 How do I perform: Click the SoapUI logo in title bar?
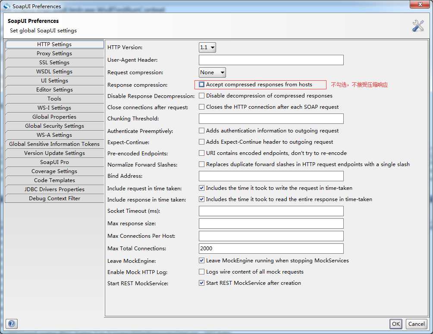pyautogui.click(x=6, y=6)
